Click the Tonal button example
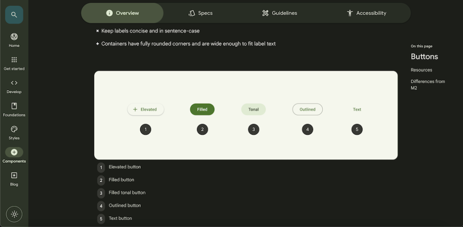Screen dimensions: 463x227 coord(253,109)
